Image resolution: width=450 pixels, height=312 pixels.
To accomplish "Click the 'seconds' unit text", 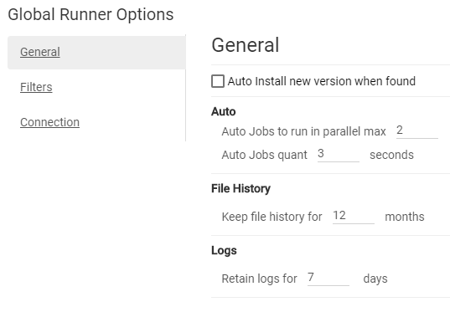I will point(391,155).
